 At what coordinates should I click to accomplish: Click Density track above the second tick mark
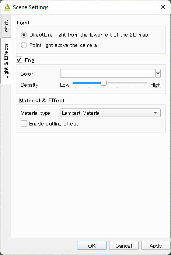pyautogui.click(x=90, y=83)
